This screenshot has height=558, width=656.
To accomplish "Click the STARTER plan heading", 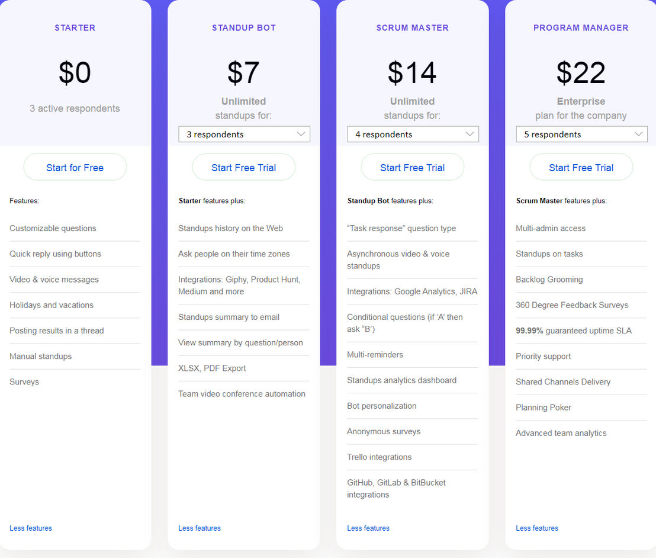I will [x=75, y=28].
